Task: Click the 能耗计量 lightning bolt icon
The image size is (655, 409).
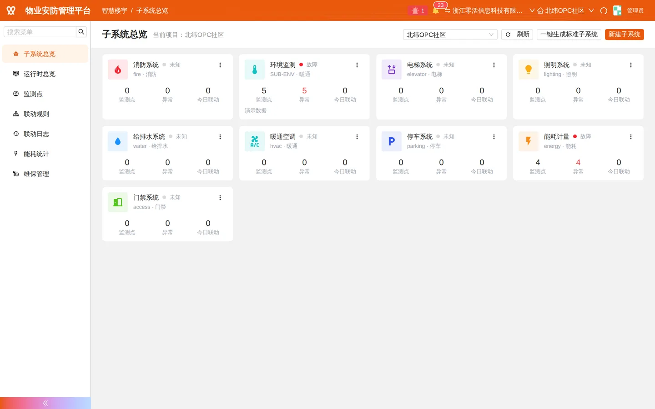Action: coord(529,141)
